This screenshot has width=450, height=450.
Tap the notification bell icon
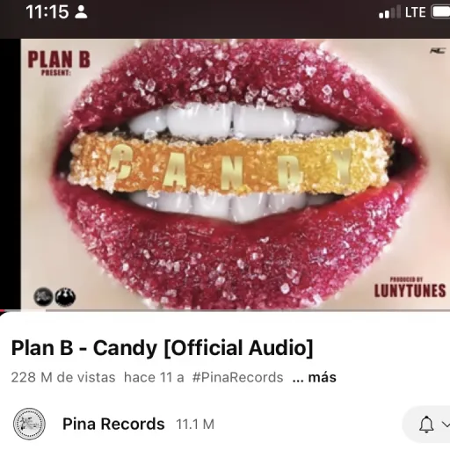(426, 425)
